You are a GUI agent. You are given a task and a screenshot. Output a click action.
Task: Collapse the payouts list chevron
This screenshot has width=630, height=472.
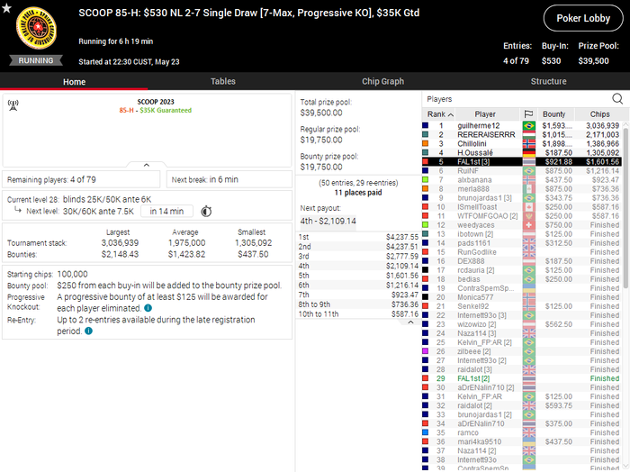pos(410,322)
